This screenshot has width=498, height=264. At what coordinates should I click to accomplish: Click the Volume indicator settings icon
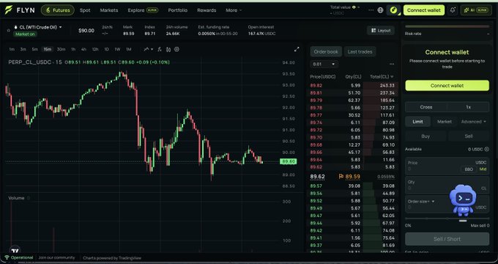click(29, 198)
